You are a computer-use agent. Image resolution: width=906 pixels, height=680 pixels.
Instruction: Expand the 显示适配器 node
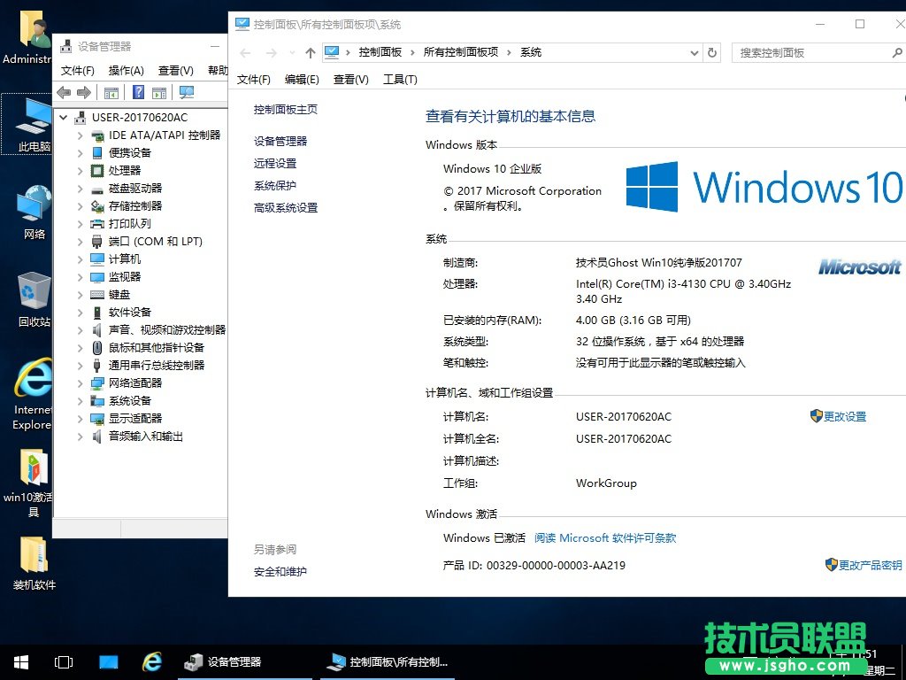[x=81, y=419]
